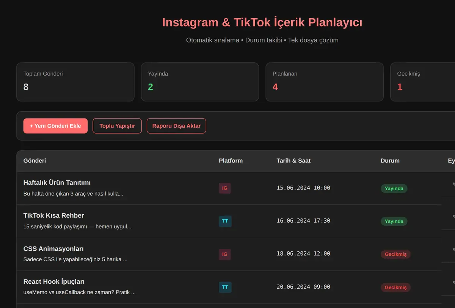Click TT badge in TikTok Kısa Rehber row
Image resolution: width=455 pixels, height=308 pixels.
[225, 221]
